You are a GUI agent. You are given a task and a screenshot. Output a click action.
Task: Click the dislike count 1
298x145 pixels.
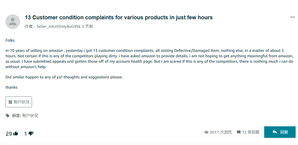click(x=26, y=134)
